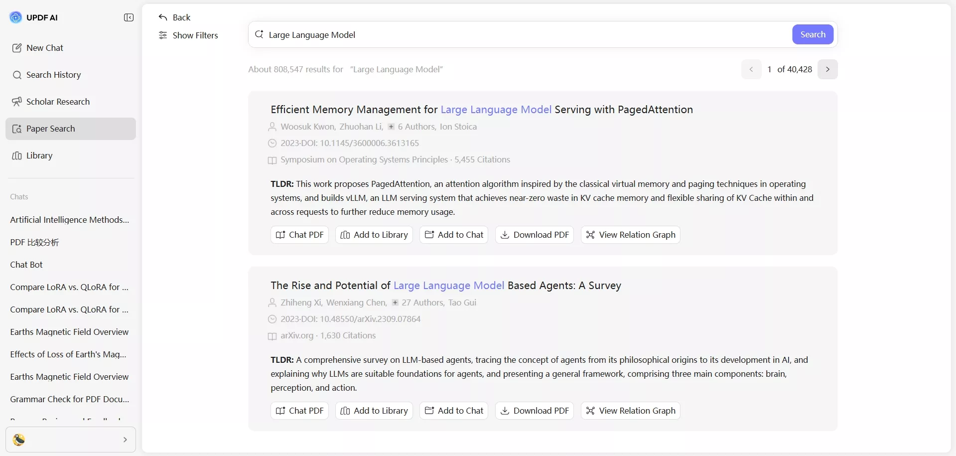Click the magnifier icon in the search bar
956x456 pixels.
coord(260,34)
